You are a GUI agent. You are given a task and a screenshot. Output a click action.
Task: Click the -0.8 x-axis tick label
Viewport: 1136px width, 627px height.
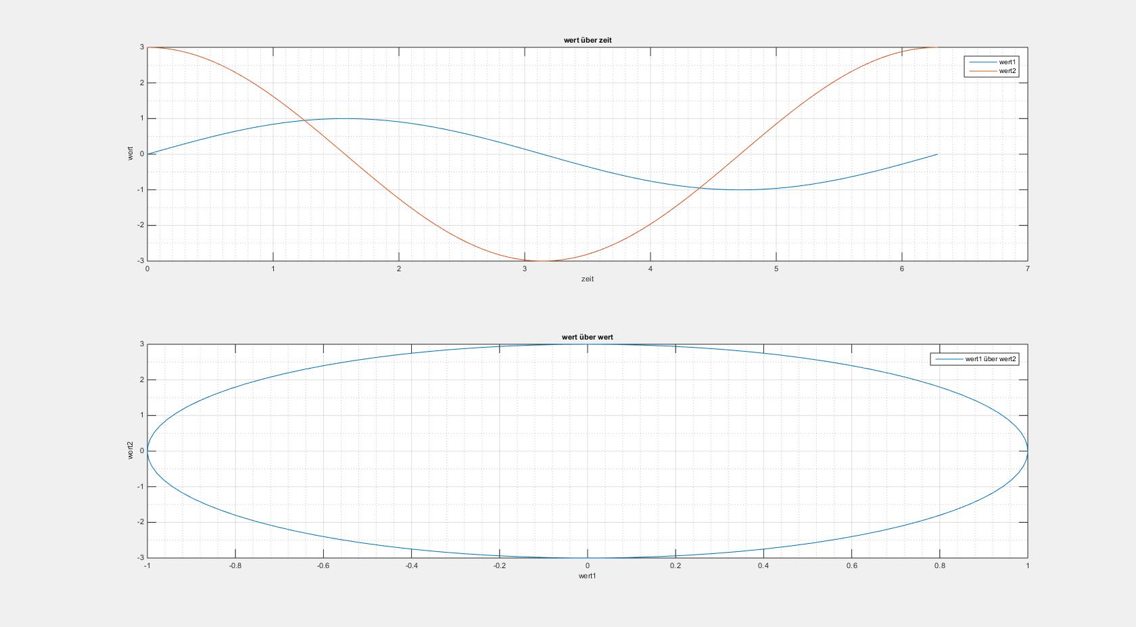235,566
